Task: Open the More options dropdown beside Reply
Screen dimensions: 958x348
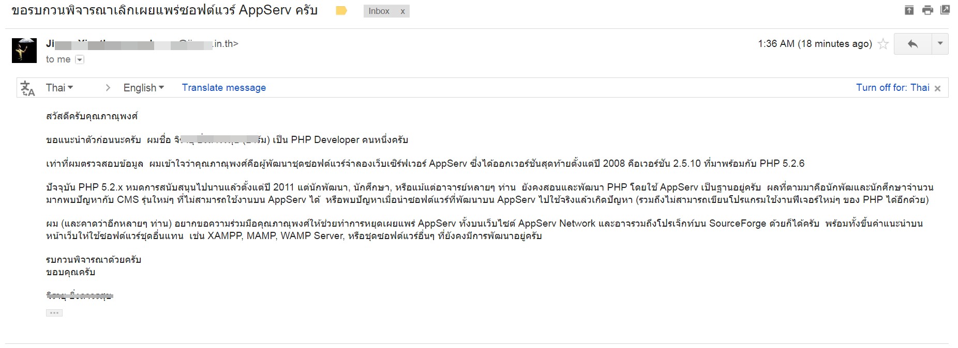Action: click(940, 44)
